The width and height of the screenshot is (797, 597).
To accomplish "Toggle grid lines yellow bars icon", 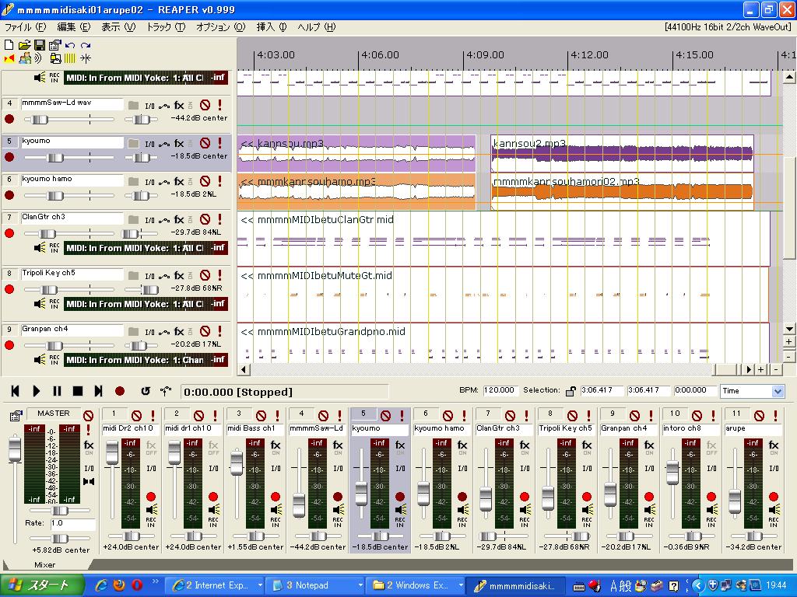I will (69, 59).
